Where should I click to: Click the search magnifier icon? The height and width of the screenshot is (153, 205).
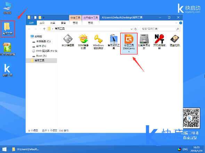178,29
